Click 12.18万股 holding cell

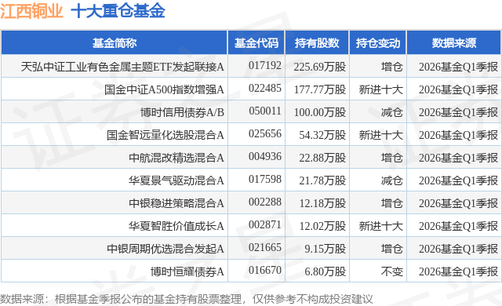click(322, 203)
